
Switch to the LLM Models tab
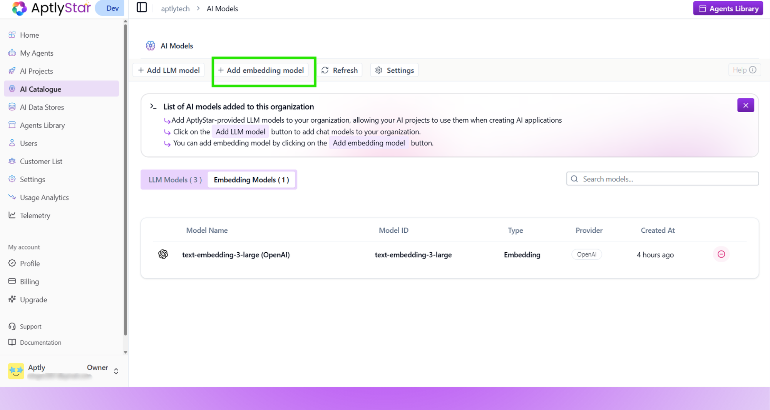pyautogui.click(x=174, y=180)
